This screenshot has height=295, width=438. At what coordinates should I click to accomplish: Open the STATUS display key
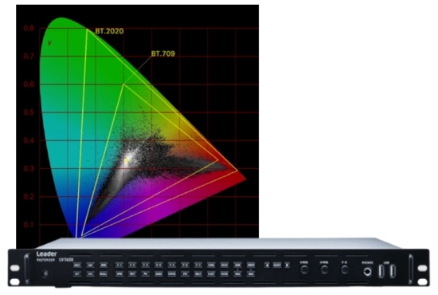tap(172, 273)
